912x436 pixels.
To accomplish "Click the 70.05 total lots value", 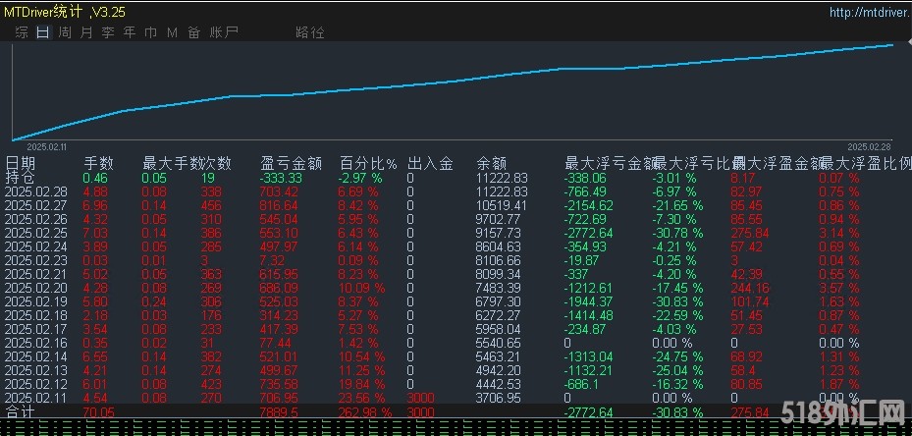I will click(99, 412).
